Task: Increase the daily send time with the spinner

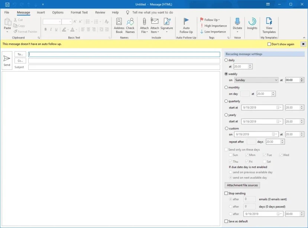Action: coord(250,65)
